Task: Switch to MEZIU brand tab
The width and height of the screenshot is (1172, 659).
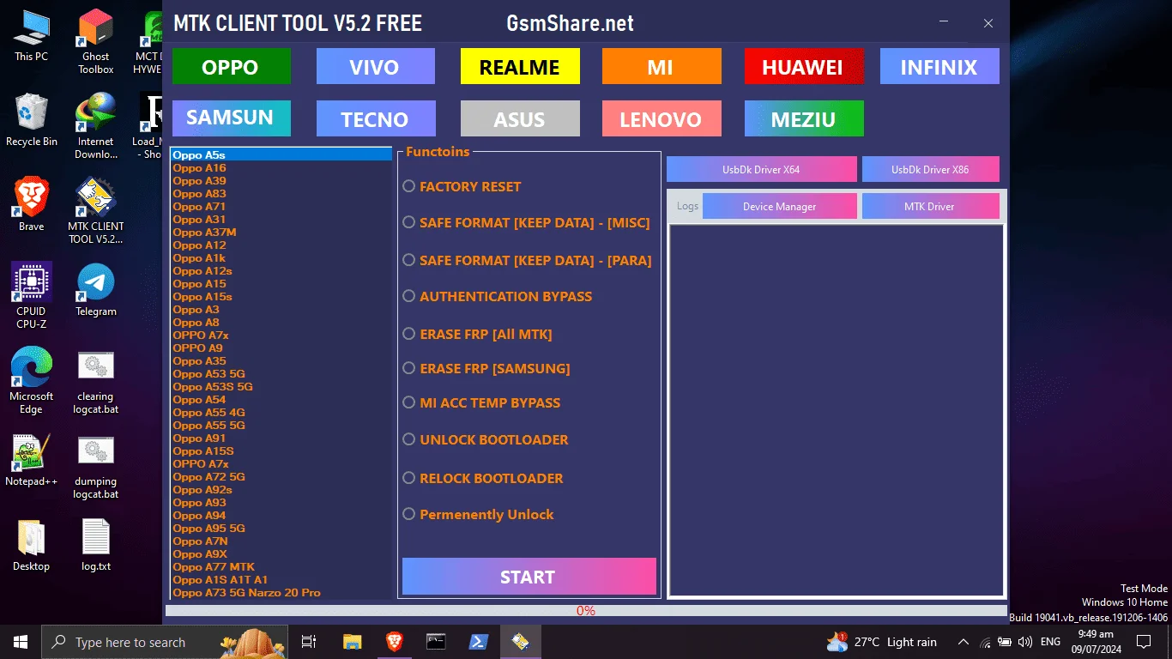Action: pyautogui.click(x=804, y=118)
